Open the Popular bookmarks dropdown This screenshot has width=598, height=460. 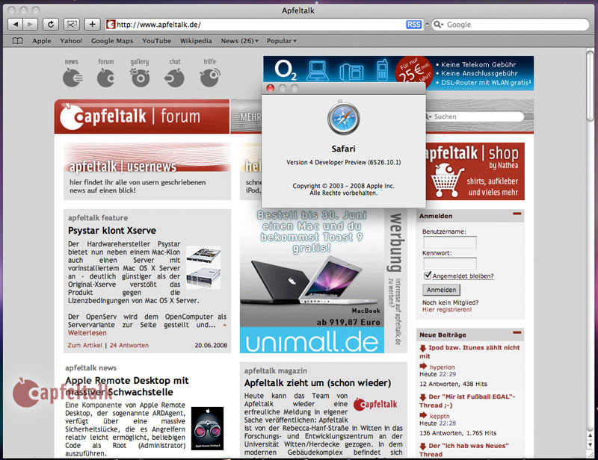point(282,41)
